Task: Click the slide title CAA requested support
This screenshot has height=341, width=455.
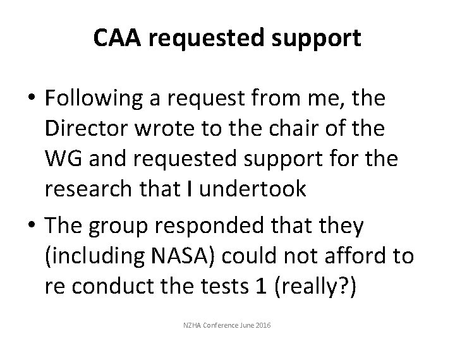Action: 227,38
